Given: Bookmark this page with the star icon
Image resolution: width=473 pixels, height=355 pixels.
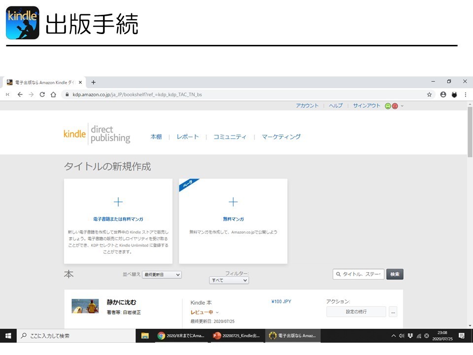Looking at the screenshot, I should click(429, 95).
